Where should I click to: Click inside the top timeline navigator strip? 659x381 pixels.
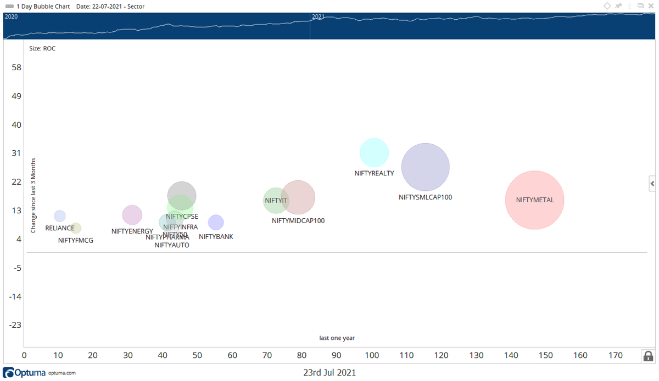165,25
